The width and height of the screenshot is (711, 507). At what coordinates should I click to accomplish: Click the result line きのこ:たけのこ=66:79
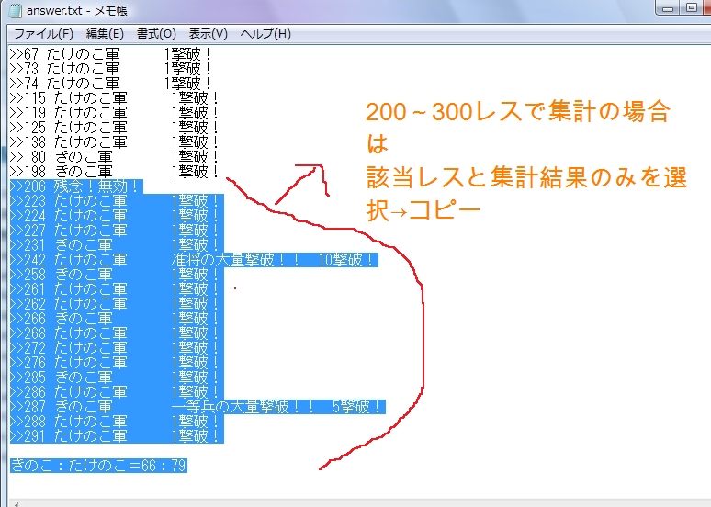[x=98, y=466]
